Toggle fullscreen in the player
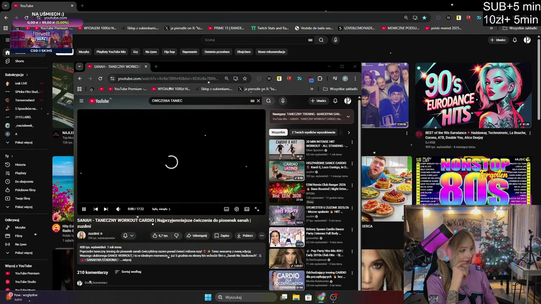Screen dimensions: 541x304 pos(257,209)
